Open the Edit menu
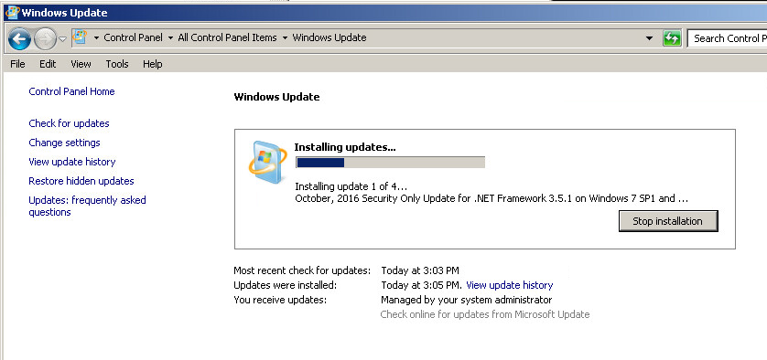This screenshot has height=360, width=767. pos(48,64)
